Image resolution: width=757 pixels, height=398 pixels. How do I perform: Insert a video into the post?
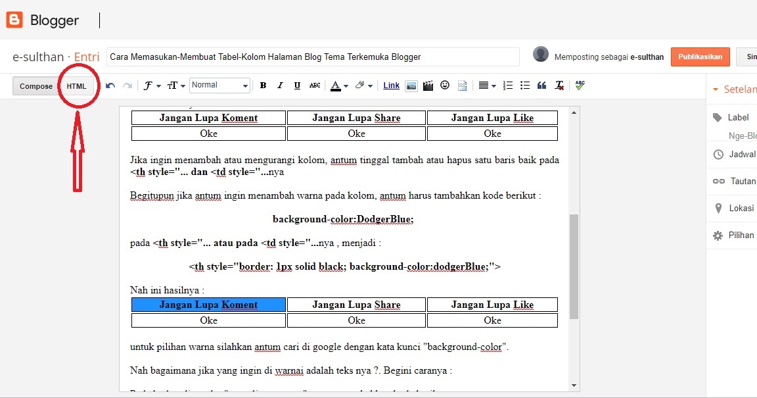pyautogui.click(x=428, y=85)
